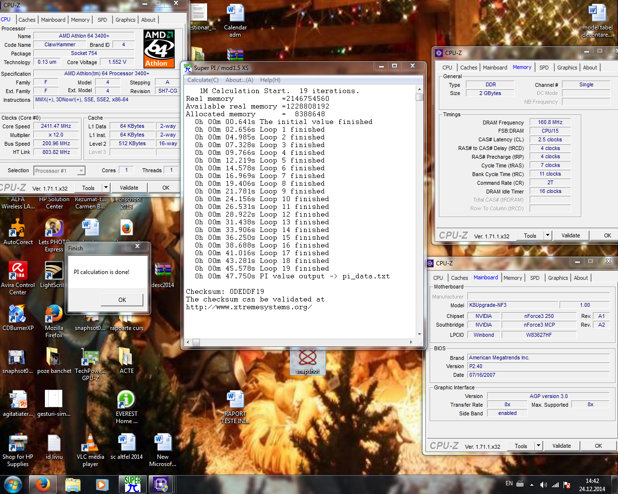This screenshot has height=494, width=618.
Task: Click the Super PI taskbar icon
Action: pyautogui.click(x=133, y=484)
